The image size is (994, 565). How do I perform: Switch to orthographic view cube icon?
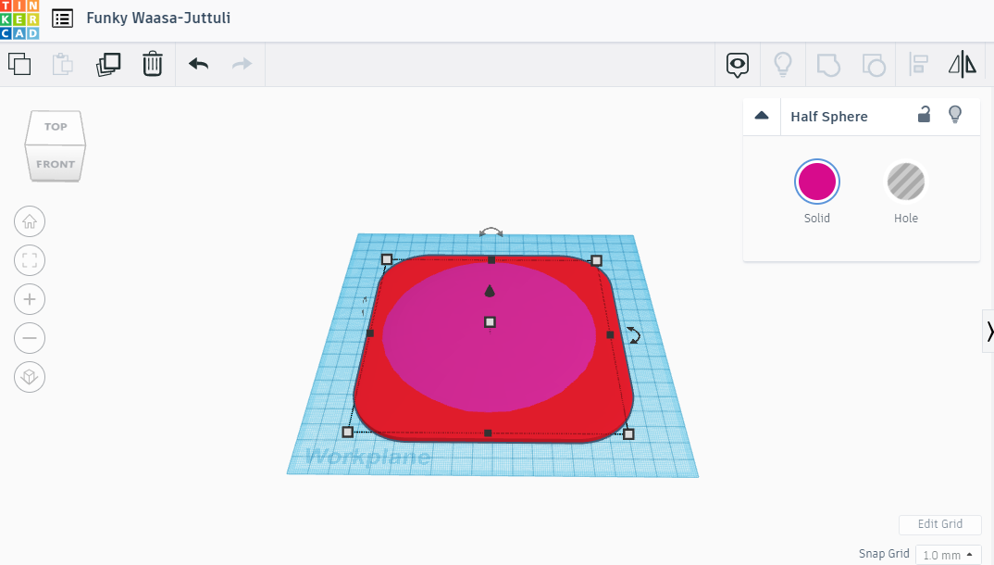[30, 377]
